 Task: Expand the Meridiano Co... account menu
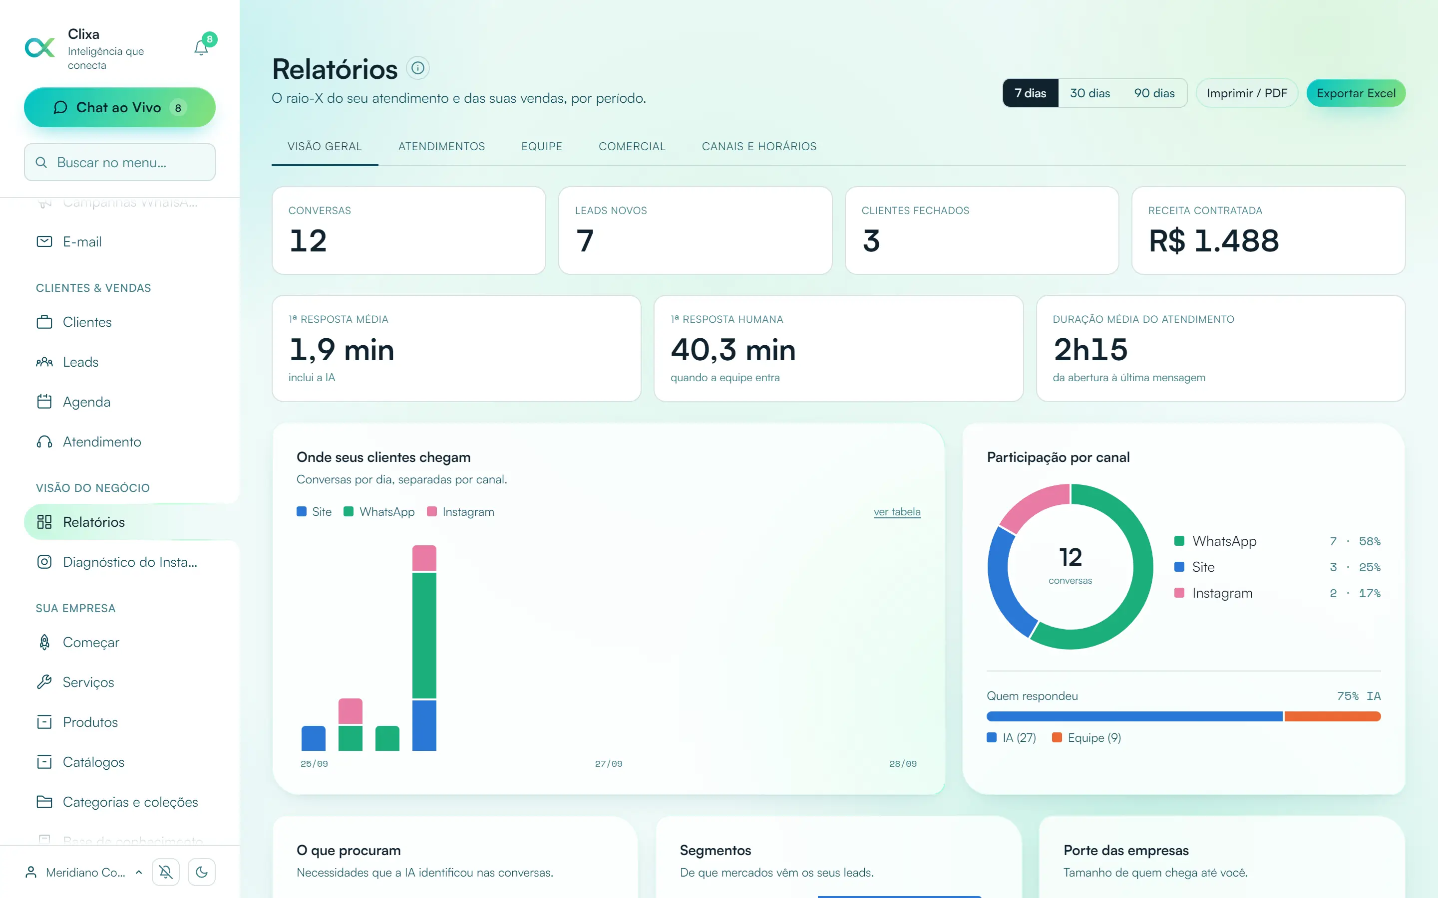tap(84, 872)
